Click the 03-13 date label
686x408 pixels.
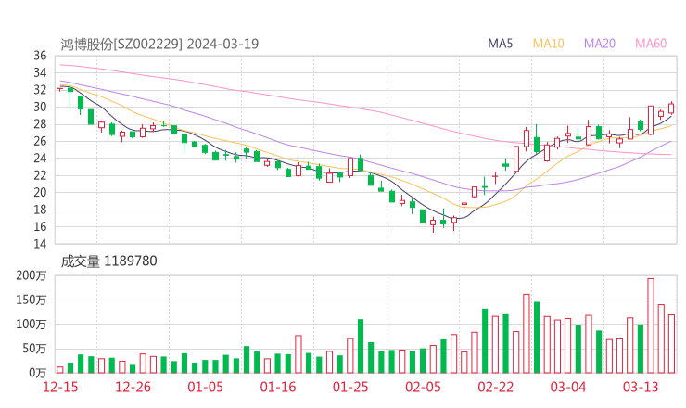641,387
